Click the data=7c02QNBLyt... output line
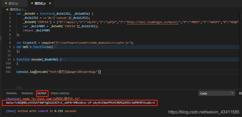This screenshot has width=242, height=117. (80, 103)
